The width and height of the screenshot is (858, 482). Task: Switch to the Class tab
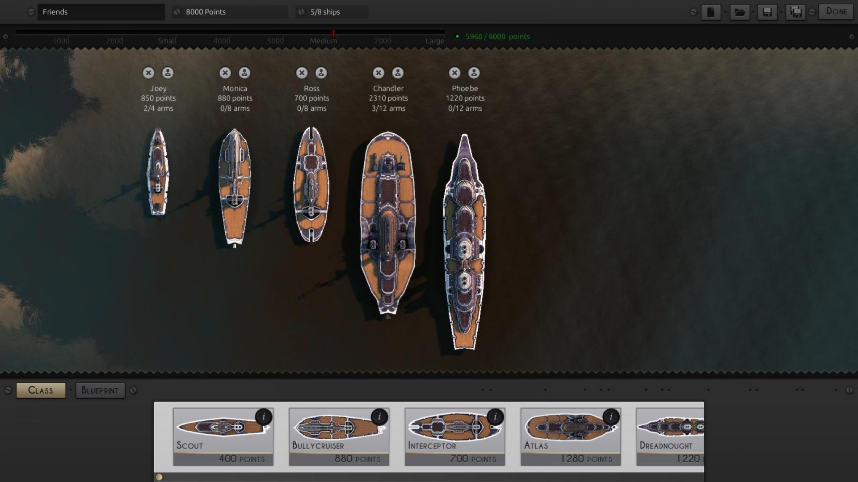point(41,391)
